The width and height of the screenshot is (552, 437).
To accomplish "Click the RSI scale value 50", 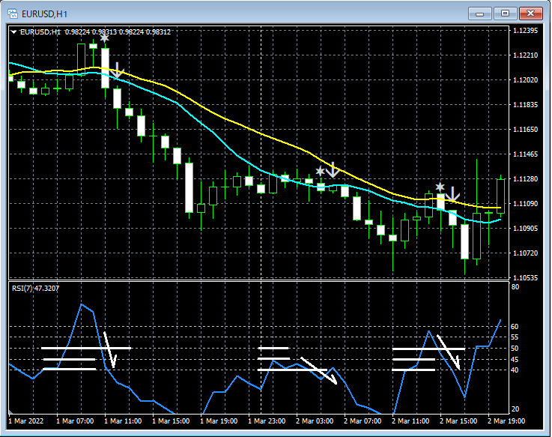I will (515, 349).
